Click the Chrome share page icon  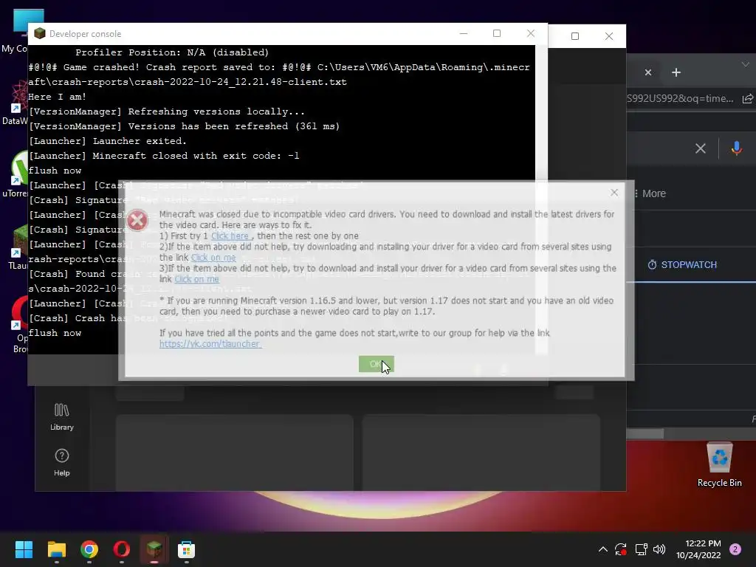pyautogui.click(x=747, y=98)
